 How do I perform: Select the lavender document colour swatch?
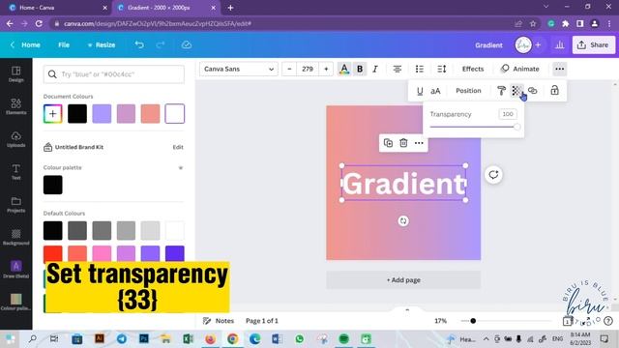[x=102, y=114]
